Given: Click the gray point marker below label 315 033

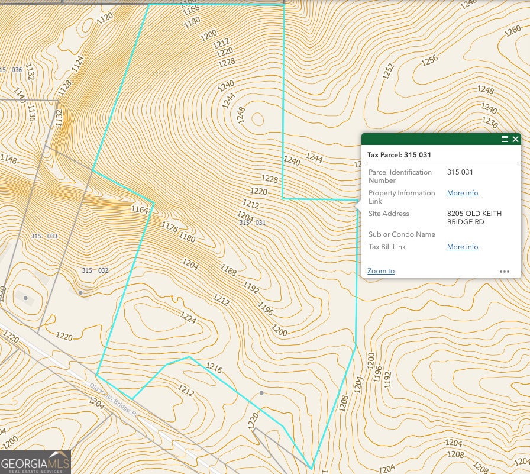Looking at the screenshot, I should click(x=25, y=298).
